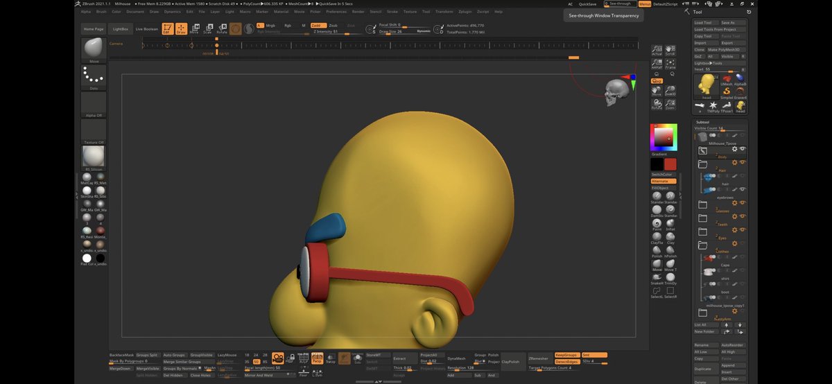Expand the Eyes subtool folder
Image resolution: width=832 pixels, height=384 pixels.
click(x=702, y=232)
